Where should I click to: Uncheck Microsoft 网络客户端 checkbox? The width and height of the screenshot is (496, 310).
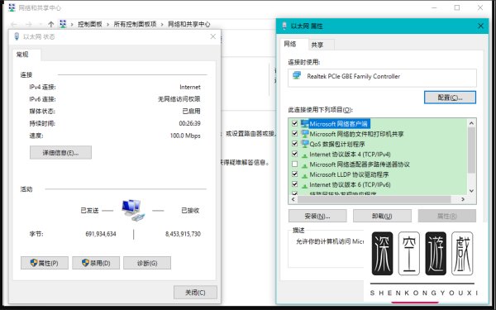tap(294, 123)
